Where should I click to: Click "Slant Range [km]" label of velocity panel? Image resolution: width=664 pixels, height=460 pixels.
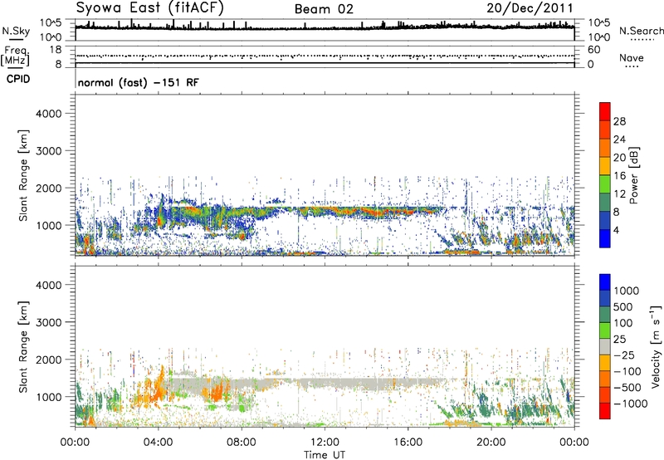pos(23,346)
